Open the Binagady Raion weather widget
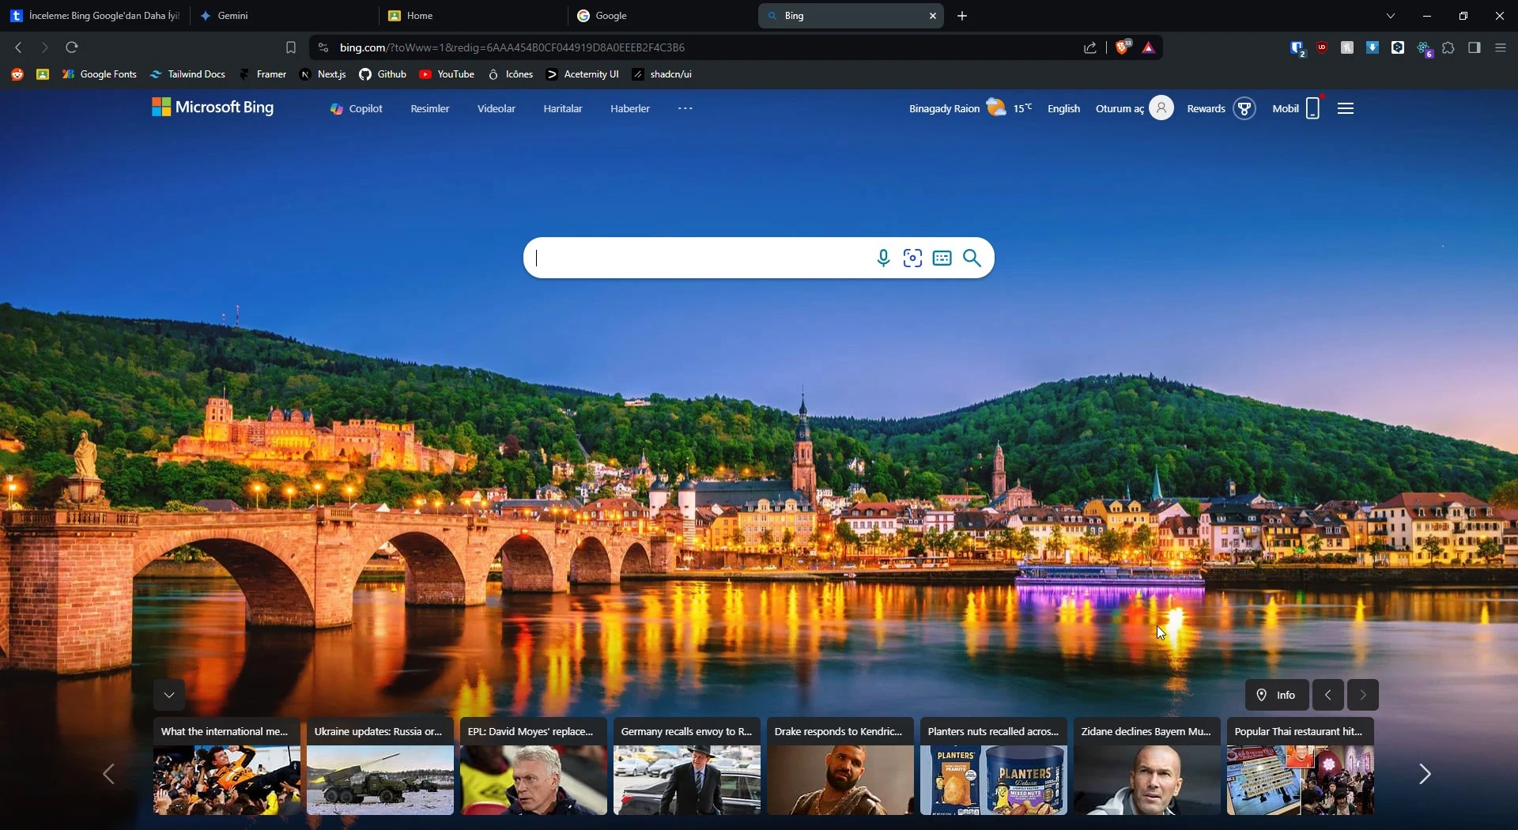Image resolution: width=1518 pixels, height=830 pixels. click(x=970, y=108)
